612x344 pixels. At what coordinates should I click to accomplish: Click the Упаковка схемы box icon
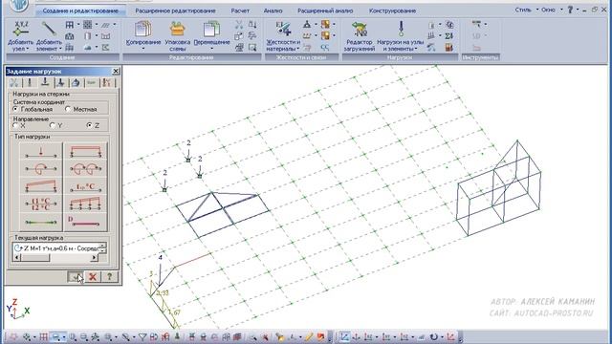click(x=178, y=30)
